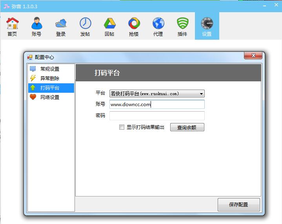Image resolution: width=282 pixels, height=224 pixels.
Task: Select 打码平台 in the sidebar
Action: (x=50, y=88)
